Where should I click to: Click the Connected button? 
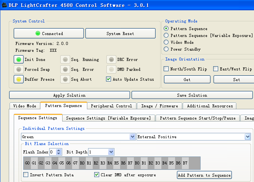[x=49, y=34]
